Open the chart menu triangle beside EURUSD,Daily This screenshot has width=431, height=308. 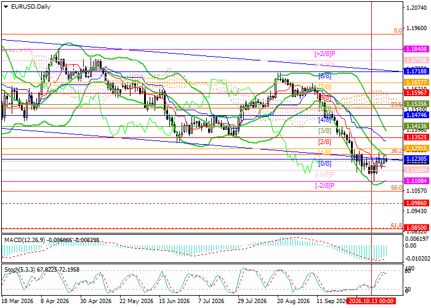(6, 7)
